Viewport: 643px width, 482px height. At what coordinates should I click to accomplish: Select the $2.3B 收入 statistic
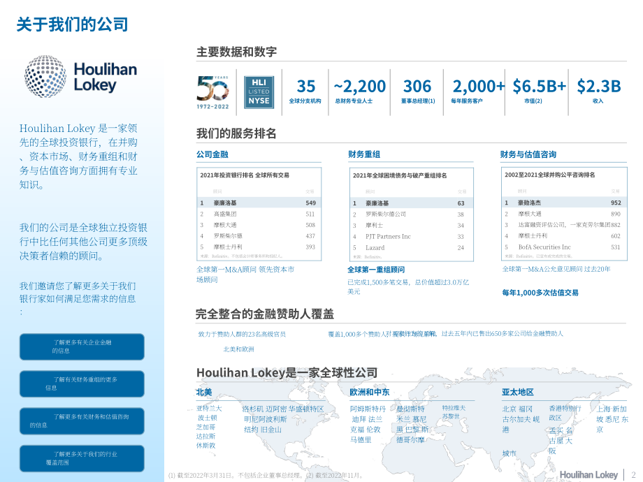(x=599, y=92)
